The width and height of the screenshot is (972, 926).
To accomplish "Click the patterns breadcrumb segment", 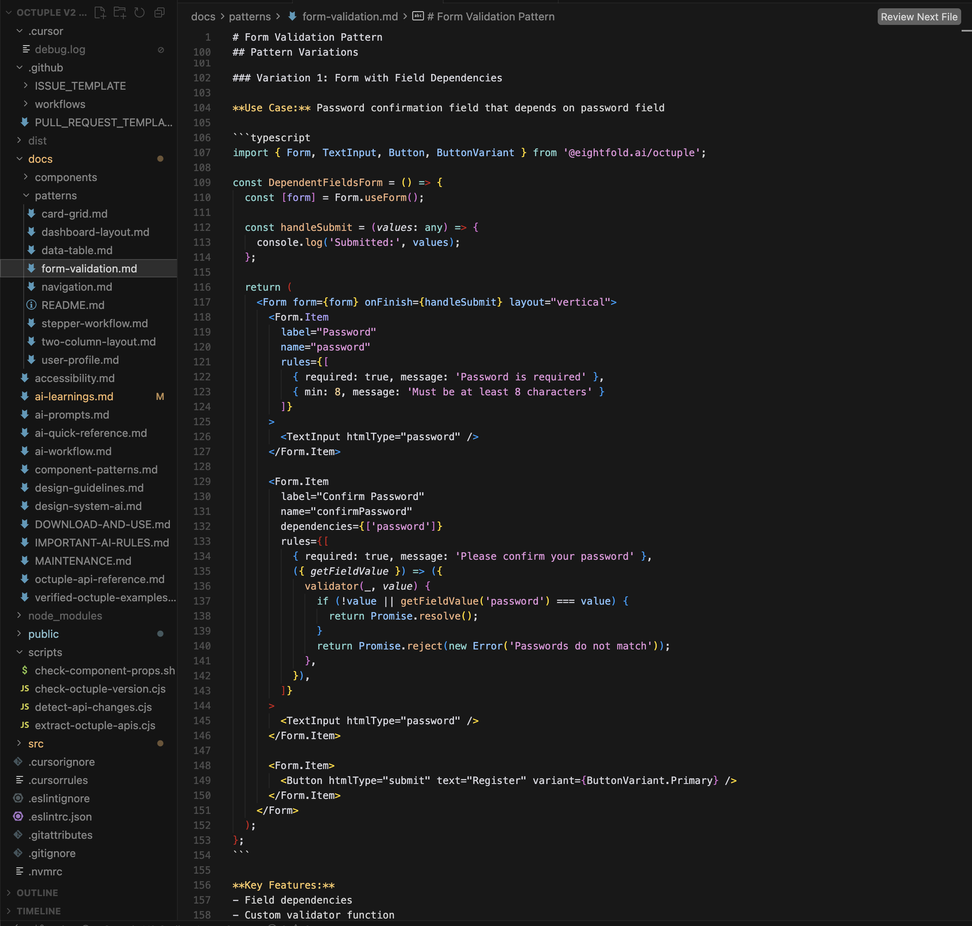I will pyautogui.click(x=249, y=17).
